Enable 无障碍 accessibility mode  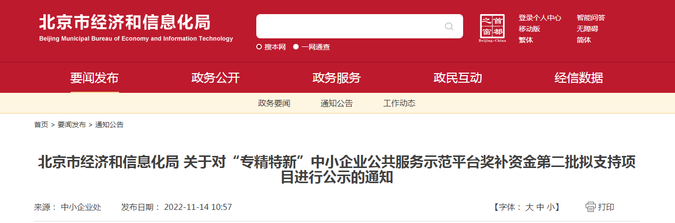(x=587, y=29)
